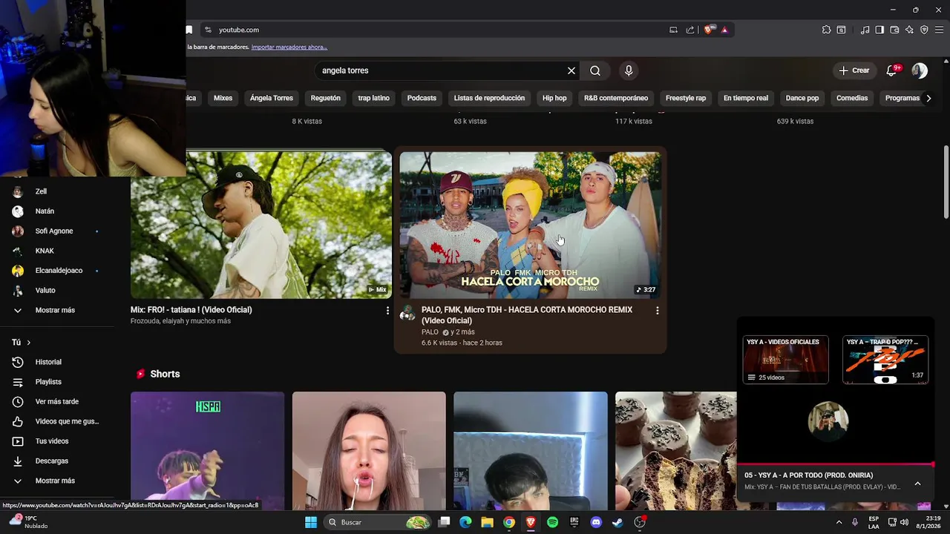Open YSY A - TRAP O POP??? video card
The width and height of the screenshot is (950, 534).
[885, 360]
